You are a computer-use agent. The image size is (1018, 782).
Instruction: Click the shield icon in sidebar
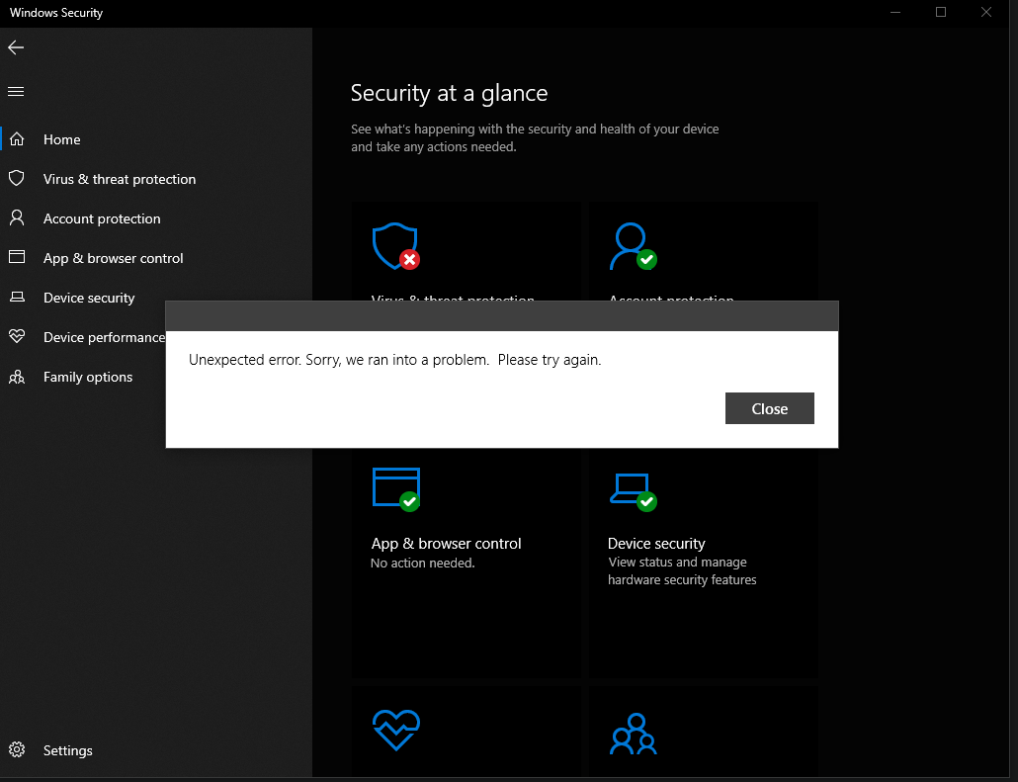(x=17, y=179)
